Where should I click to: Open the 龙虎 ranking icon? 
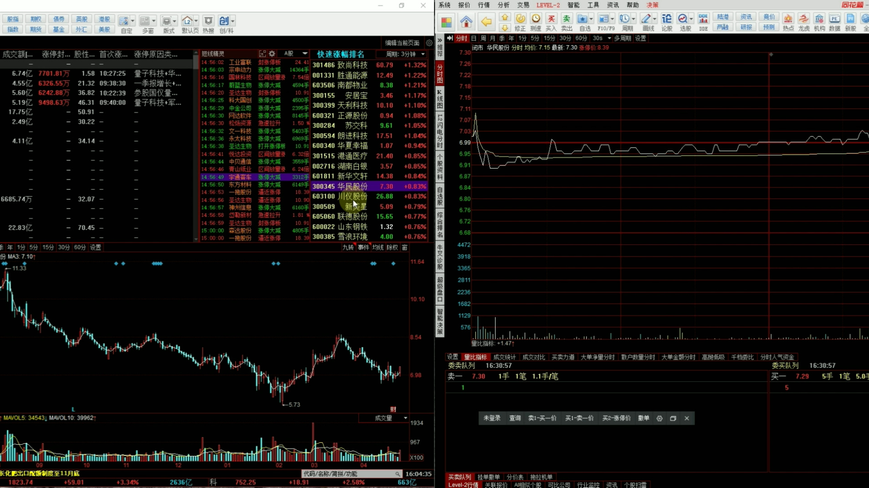[804, 21]
